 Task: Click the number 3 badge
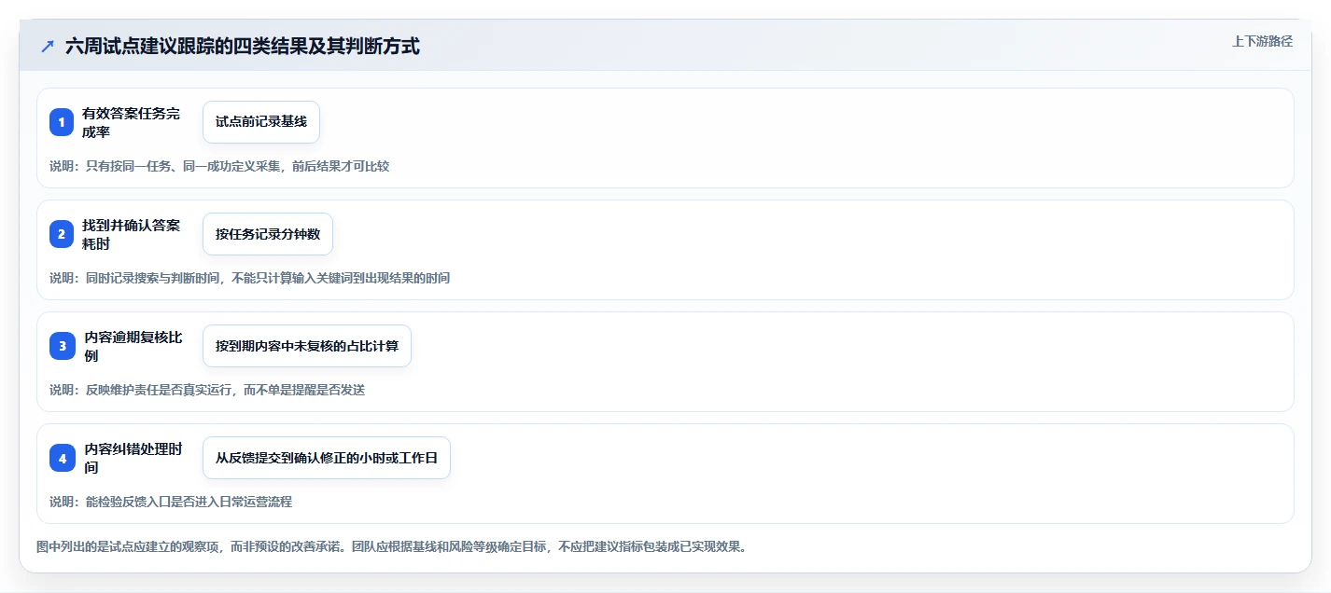62,346
